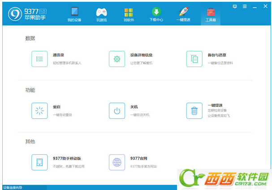Image resolution: width=272 pixels, height=190 pixels.
Task: Click the 让您更了解爱机 description
Action: [142, 63]
